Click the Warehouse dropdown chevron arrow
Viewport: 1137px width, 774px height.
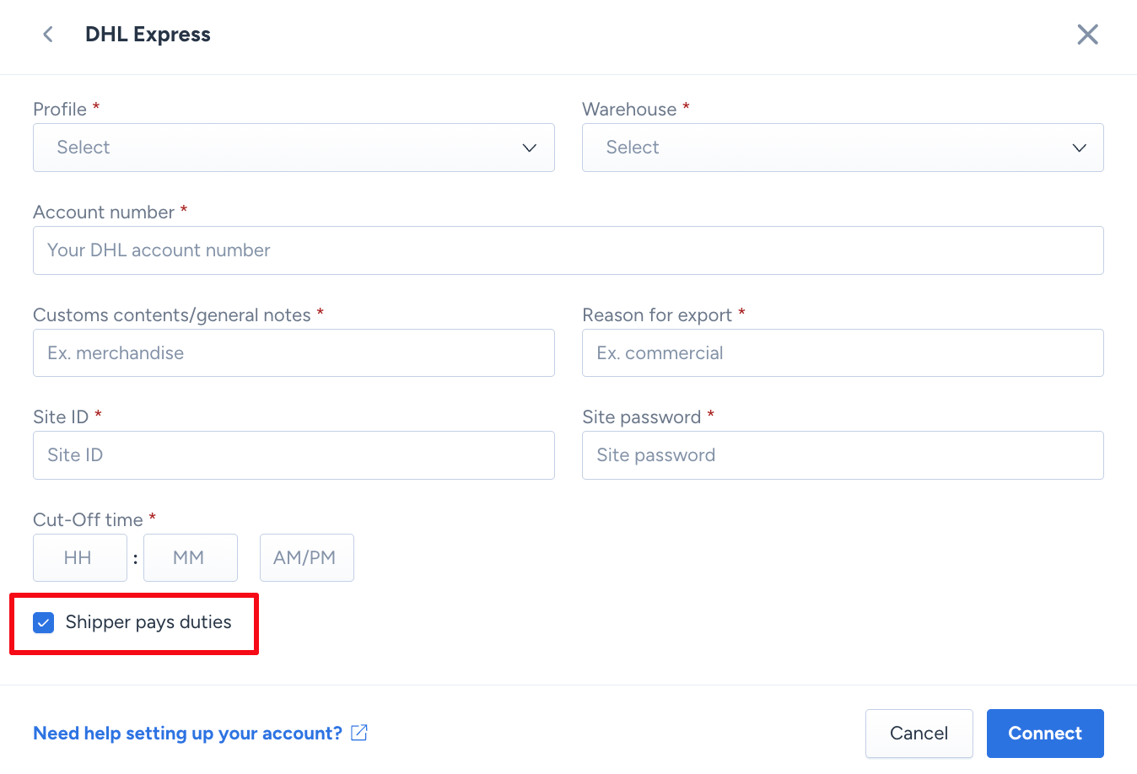1079,148
